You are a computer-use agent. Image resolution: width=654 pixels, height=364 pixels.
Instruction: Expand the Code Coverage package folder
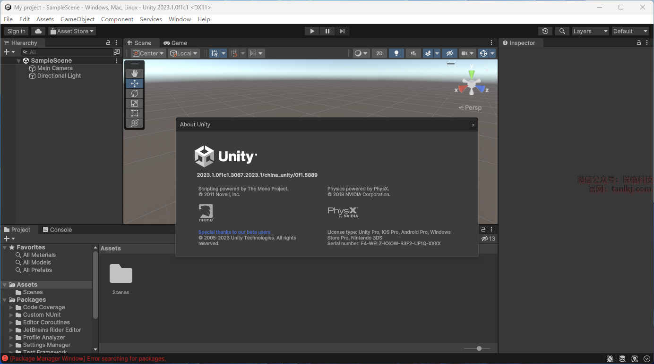click(x=11, y=307)
